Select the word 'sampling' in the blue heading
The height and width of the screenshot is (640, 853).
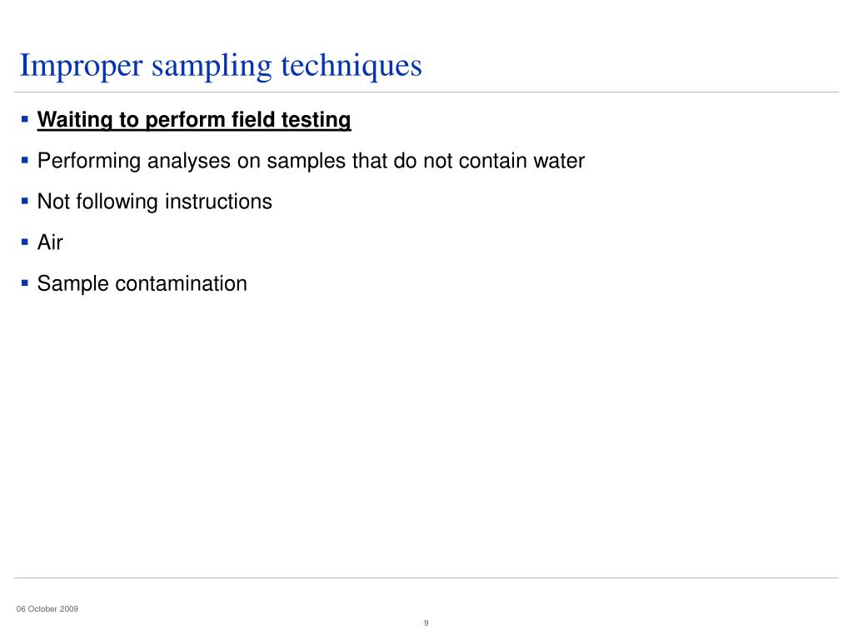212,67
